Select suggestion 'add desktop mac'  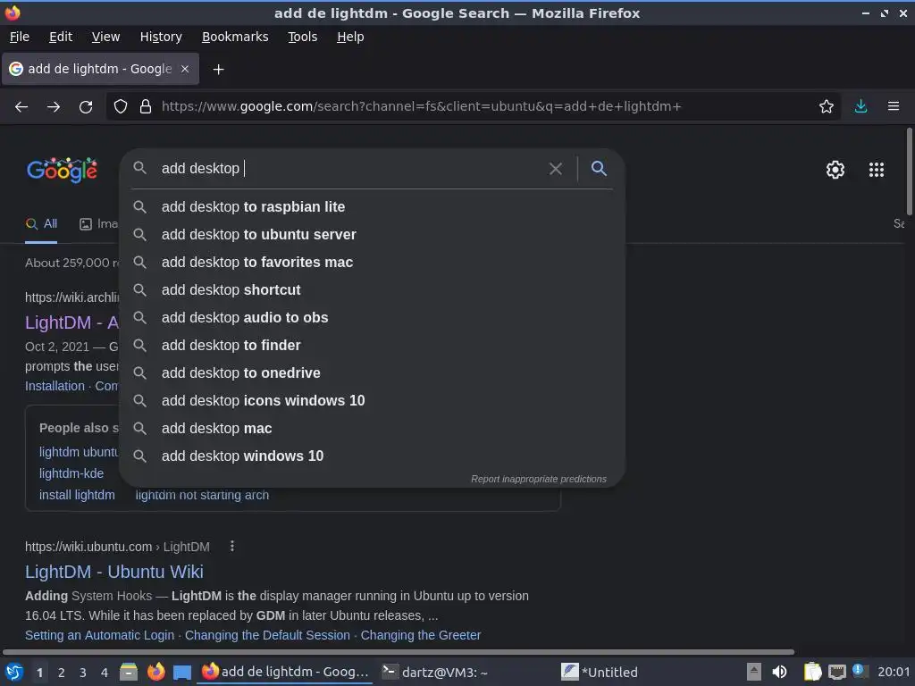click(x=373, y=428)
